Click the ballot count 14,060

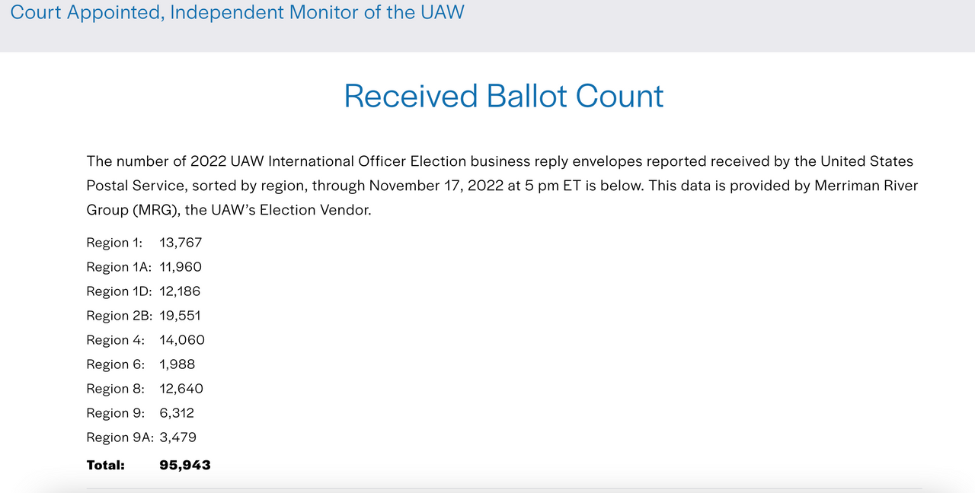coord(182,340)
